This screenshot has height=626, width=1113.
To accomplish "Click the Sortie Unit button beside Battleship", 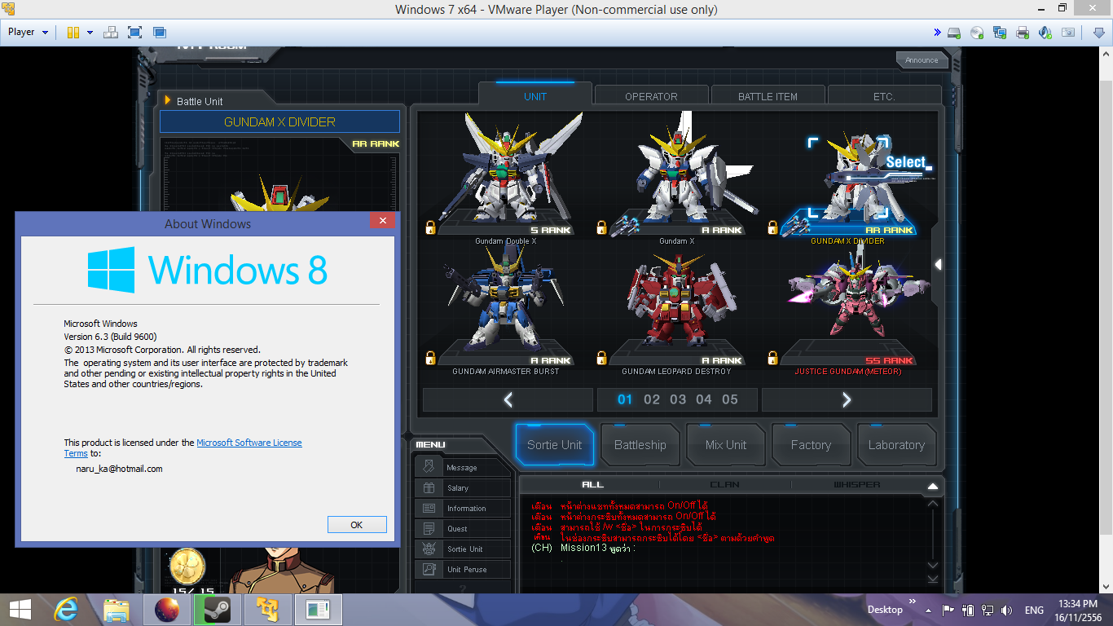I will tap(554, 445).
